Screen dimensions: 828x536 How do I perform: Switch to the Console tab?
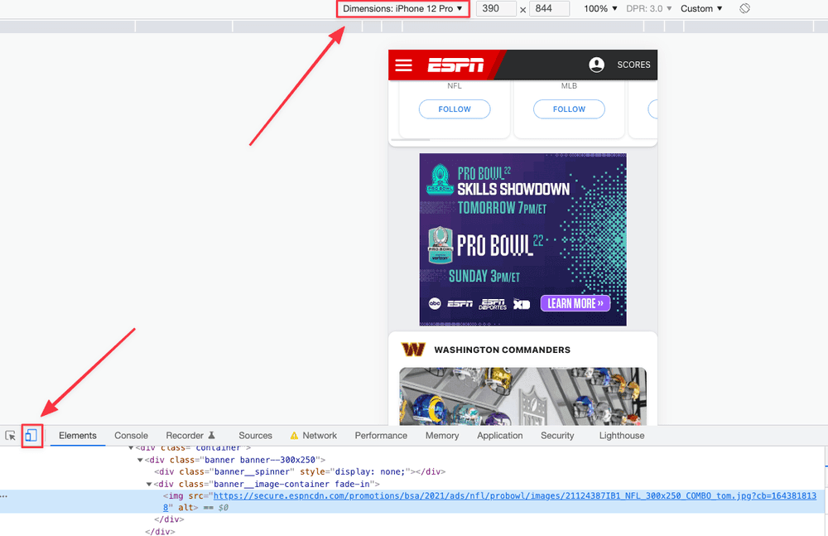pos(131,435)
